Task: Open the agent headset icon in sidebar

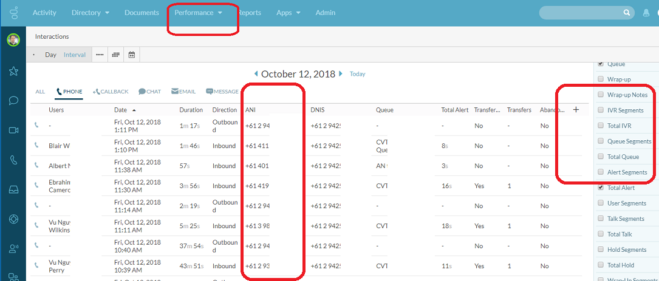Action: pos(13,249)
